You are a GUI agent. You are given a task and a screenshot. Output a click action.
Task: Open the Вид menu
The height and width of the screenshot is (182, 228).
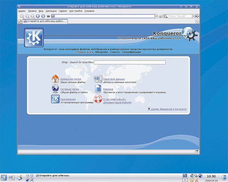coord(41,11)
